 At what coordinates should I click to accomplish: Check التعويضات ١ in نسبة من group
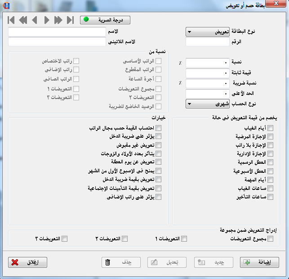[76, 89]
